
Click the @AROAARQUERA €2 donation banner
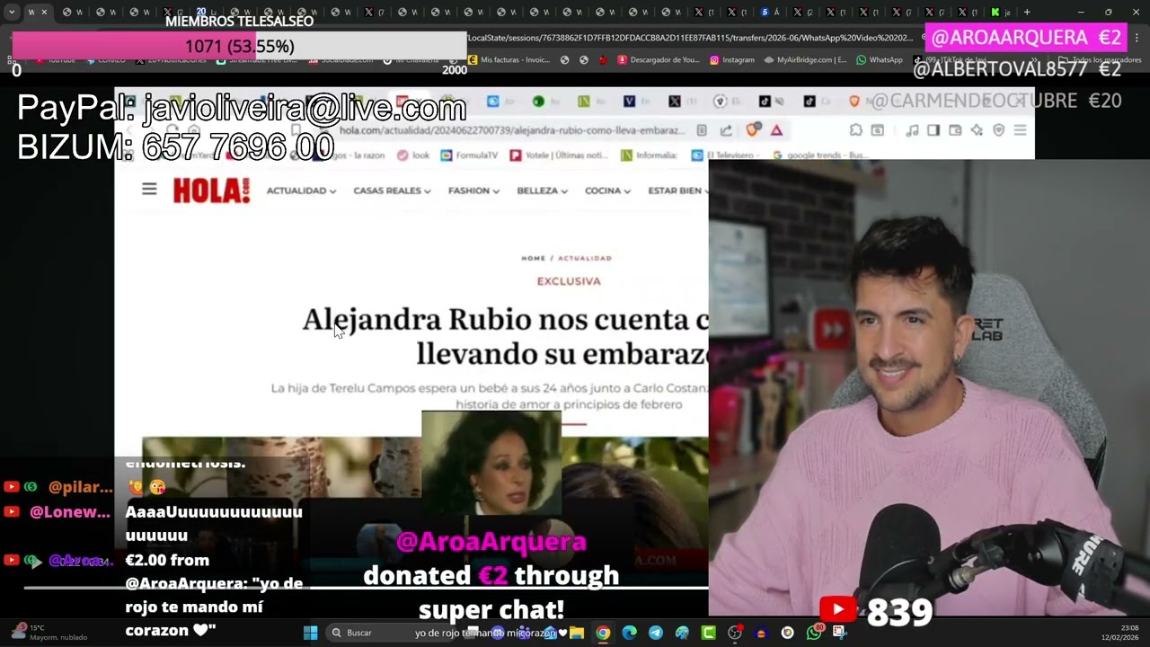(x=1026, y=38)
